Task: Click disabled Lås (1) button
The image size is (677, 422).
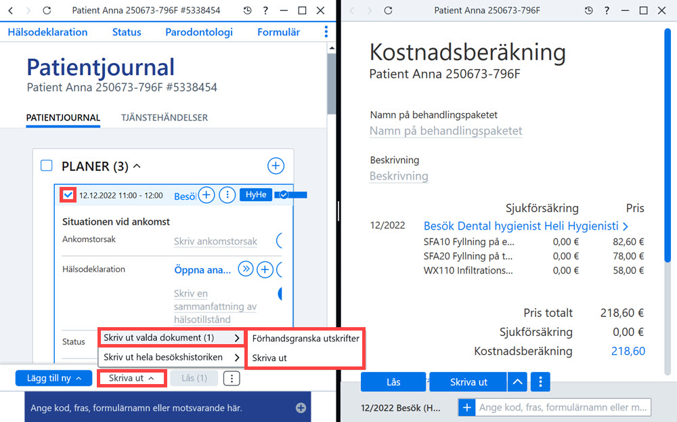Action: (194, 379)
